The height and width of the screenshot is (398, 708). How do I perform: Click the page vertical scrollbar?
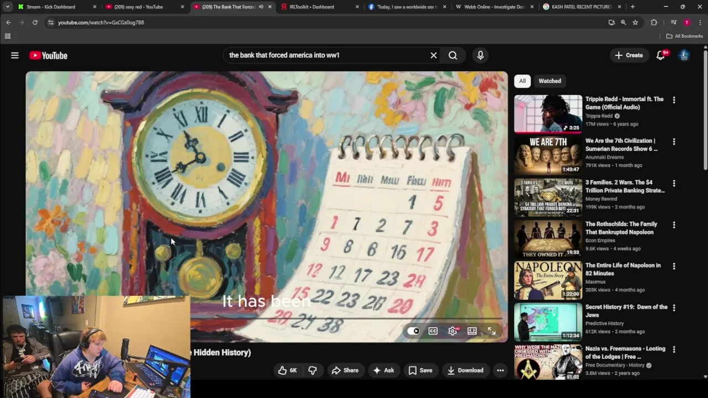click(x=705, y=111)
